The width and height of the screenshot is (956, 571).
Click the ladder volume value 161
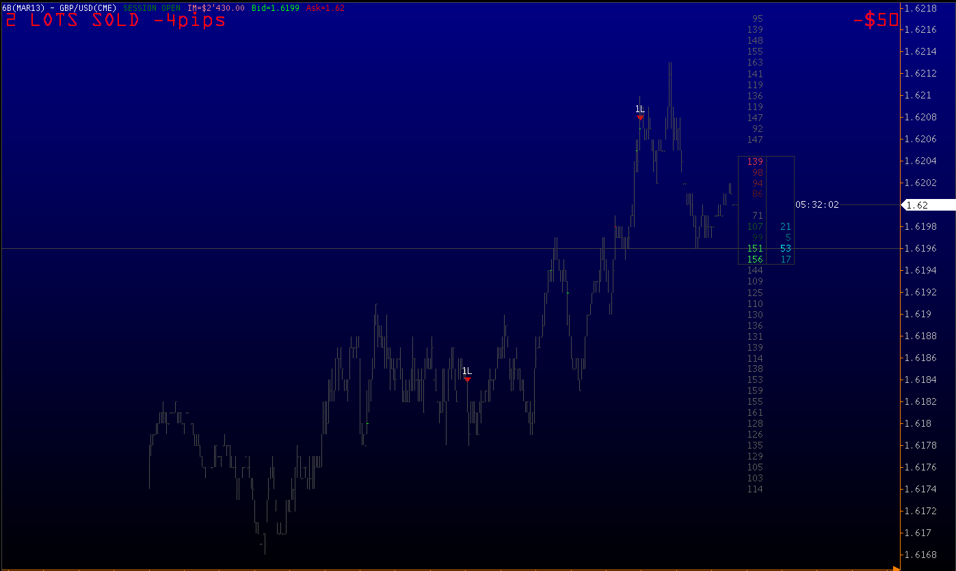(x=755, y=413)
